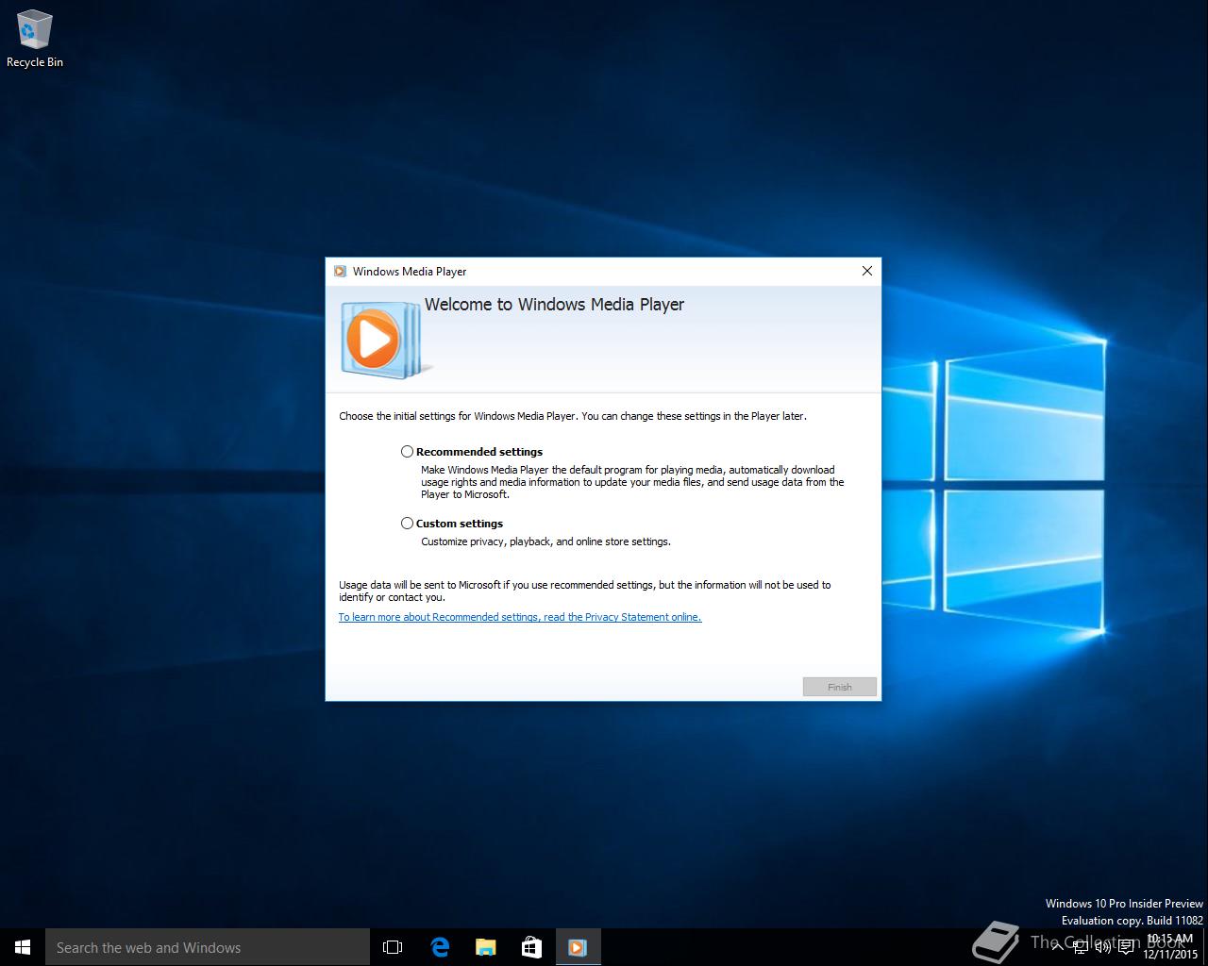Open the Start menu Windows logo
Image resolution: width=1208 pixels, height=966 pixels.
pyautogui.click(x=23, y=947)
